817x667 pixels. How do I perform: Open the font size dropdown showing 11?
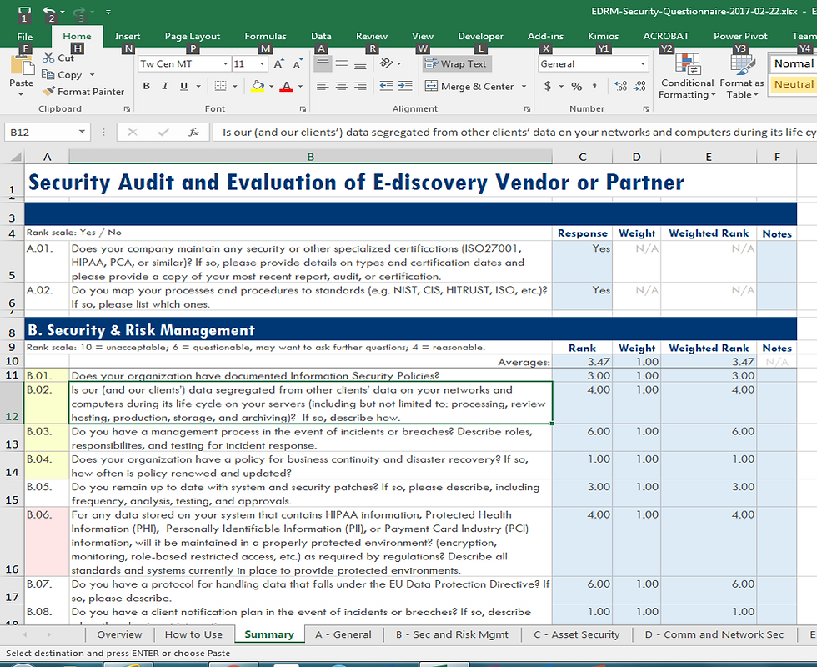point(262,63)
